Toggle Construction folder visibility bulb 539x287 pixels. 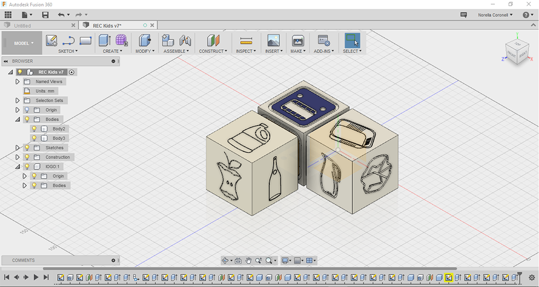click(x=27, y=157)
